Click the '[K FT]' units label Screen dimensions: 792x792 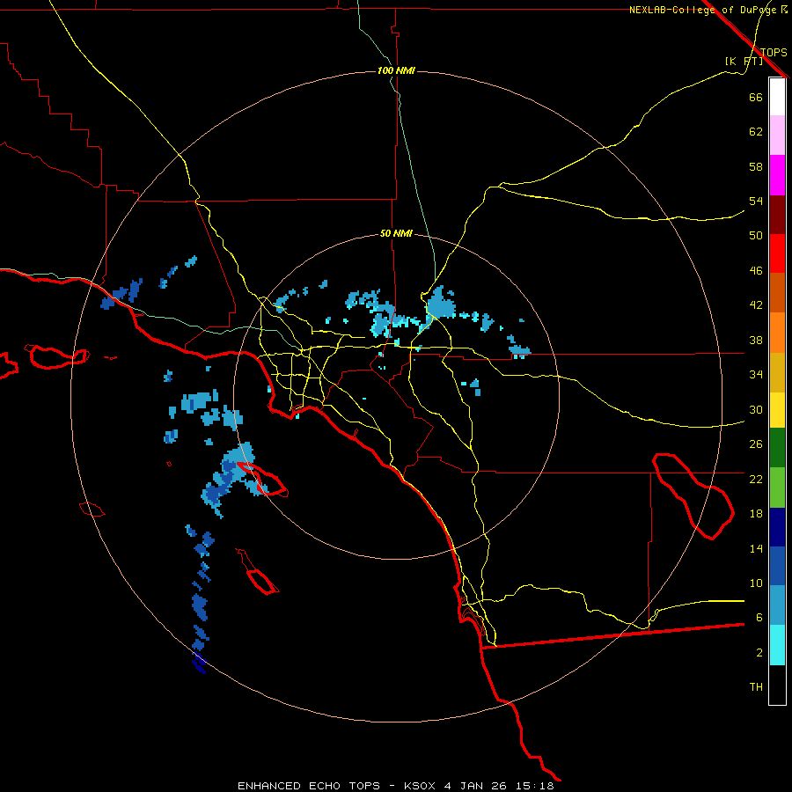coord(744,62)
